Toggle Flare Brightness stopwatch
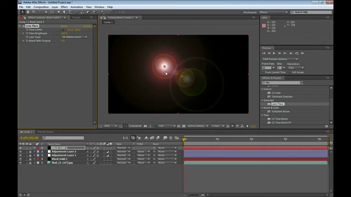 27,33
